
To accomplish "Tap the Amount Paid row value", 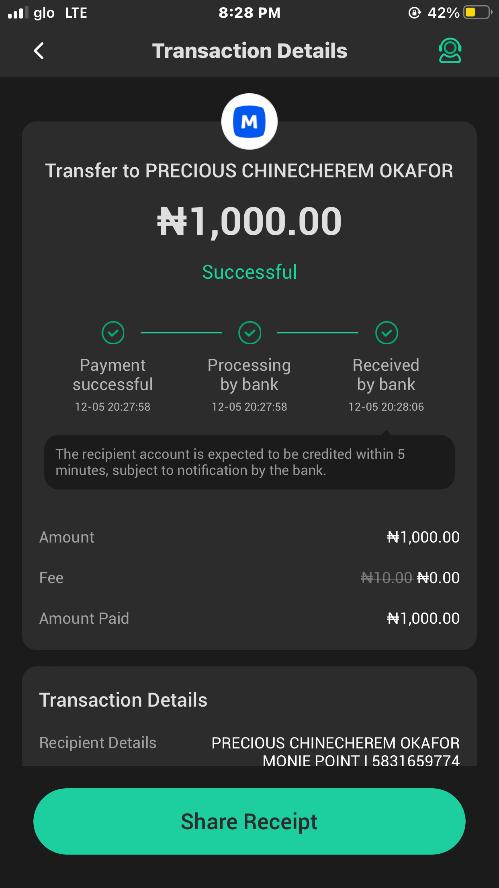I will click(x=423, y=619).
